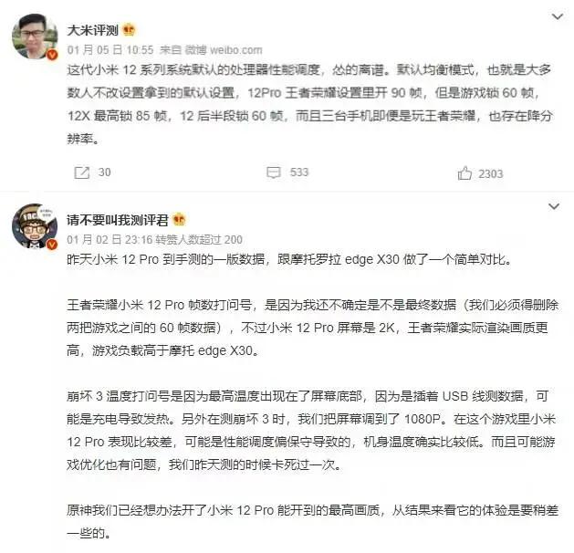Click the 大米评测 username

(92, 30)
